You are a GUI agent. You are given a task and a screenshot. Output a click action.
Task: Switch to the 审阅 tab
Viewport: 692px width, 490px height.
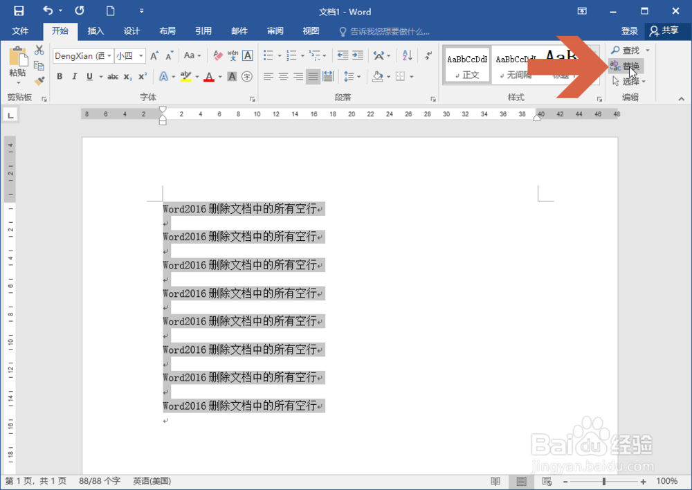(275, 31)
